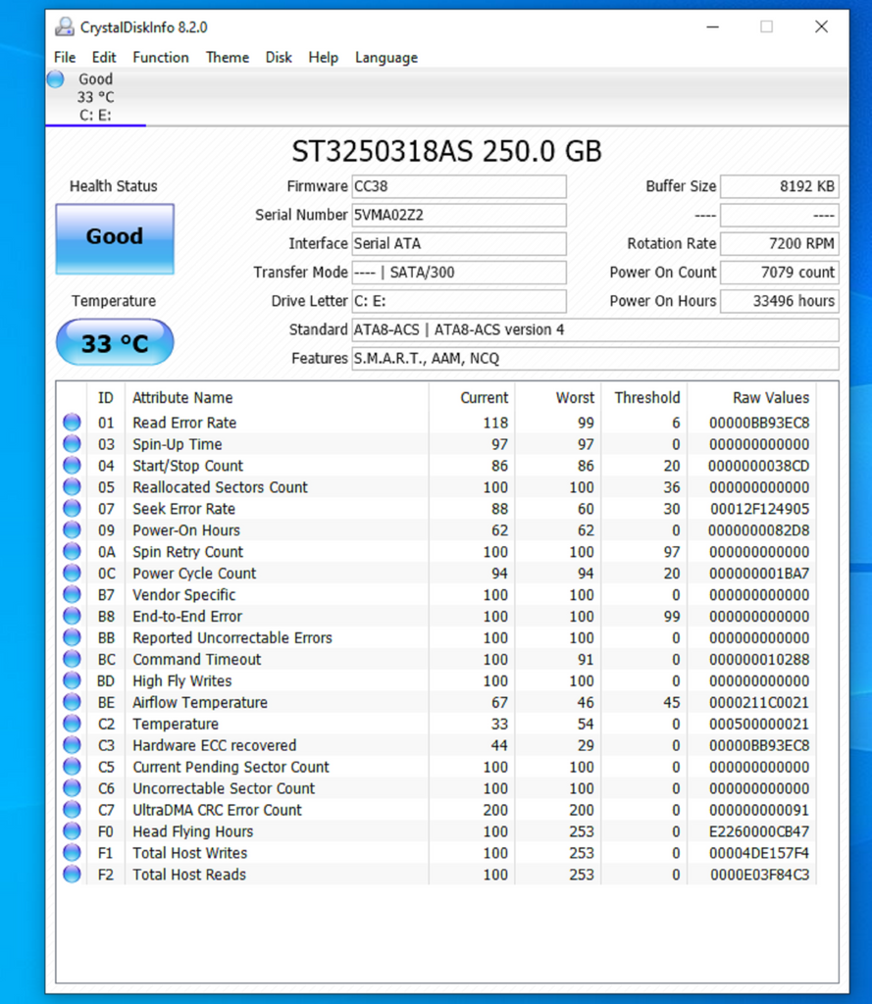The width and height of the screenshot is (872, 1004).
Task: Click the status orb for High Fly Writes
Action: pyautogui.click(x=72, y=680)
